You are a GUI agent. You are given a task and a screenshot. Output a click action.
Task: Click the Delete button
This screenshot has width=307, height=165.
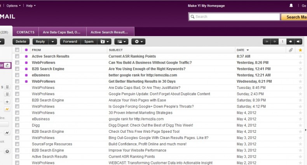pyautogui.click(x=21, y=42)
